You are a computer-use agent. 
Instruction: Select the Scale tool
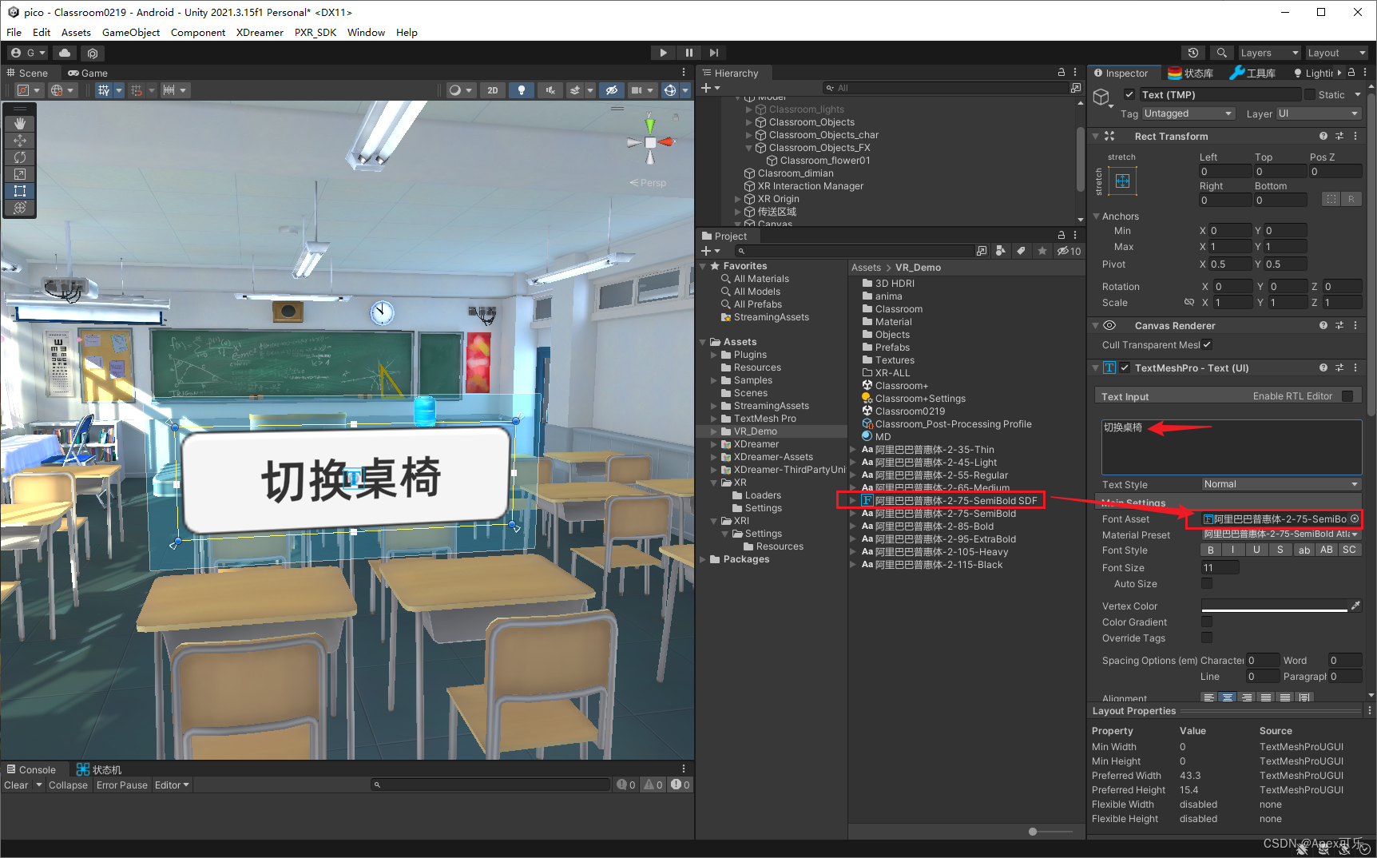tap(20, 174)
